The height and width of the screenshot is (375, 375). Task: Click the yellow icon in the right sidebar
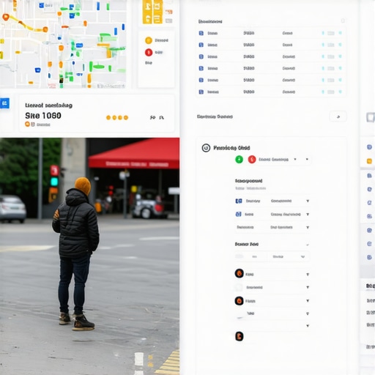point(369,161)
